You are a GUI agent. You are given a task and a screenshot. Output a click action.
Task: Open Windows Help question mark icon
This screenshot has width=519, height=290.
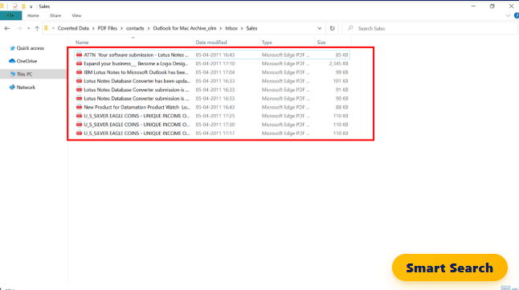tap(517, 15)
